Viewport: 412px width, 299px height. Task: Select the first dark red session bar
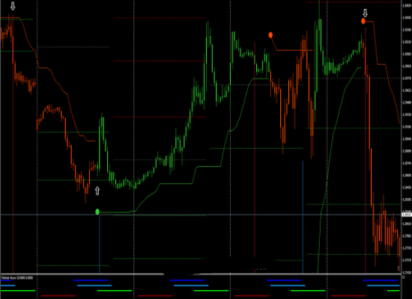click(x=58, y=295)
